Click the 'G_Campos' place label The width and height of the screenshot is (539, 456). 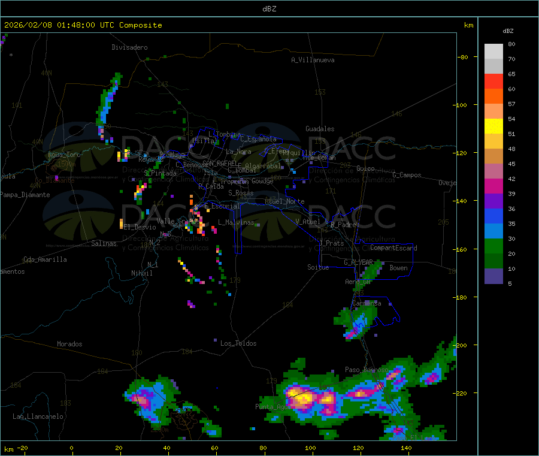coord(407,175)
